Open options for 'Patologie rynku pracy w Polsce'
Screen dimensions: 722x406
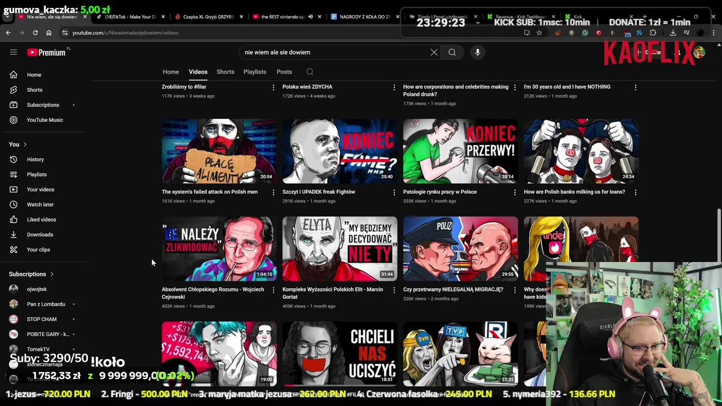point(515,192)
